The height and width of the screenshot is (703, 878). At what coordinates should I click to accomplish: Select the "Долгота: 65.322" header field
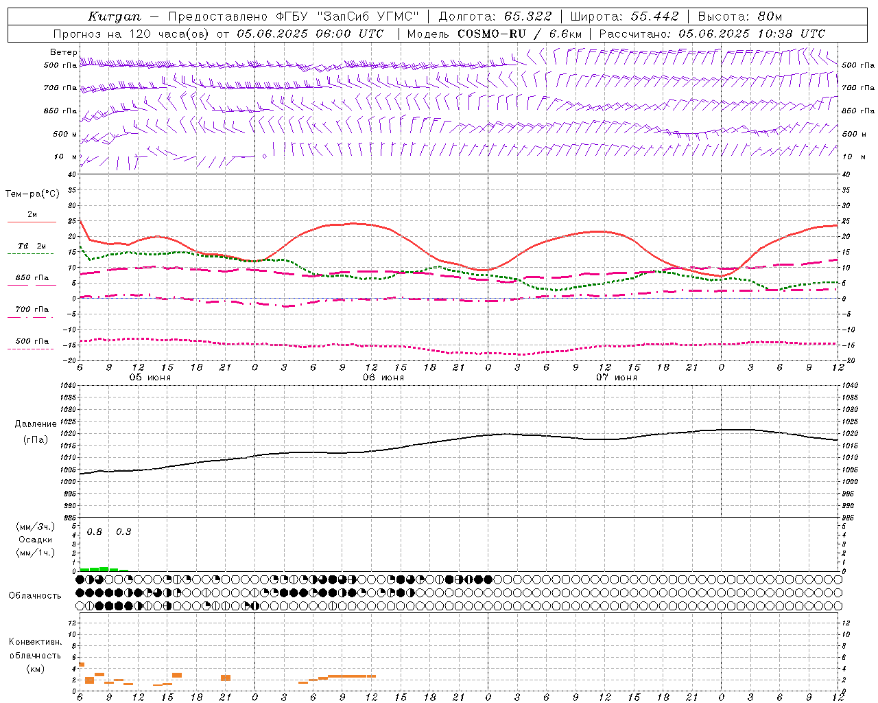pos(495,16)
